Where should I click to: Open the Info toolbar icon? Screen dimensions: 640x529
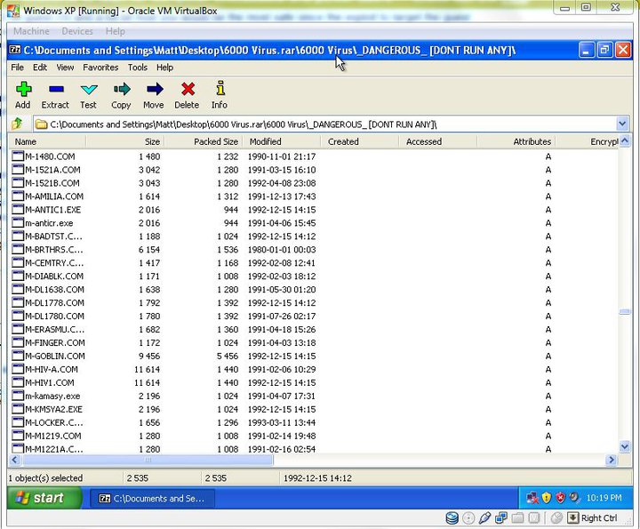[x=220, y=88]
